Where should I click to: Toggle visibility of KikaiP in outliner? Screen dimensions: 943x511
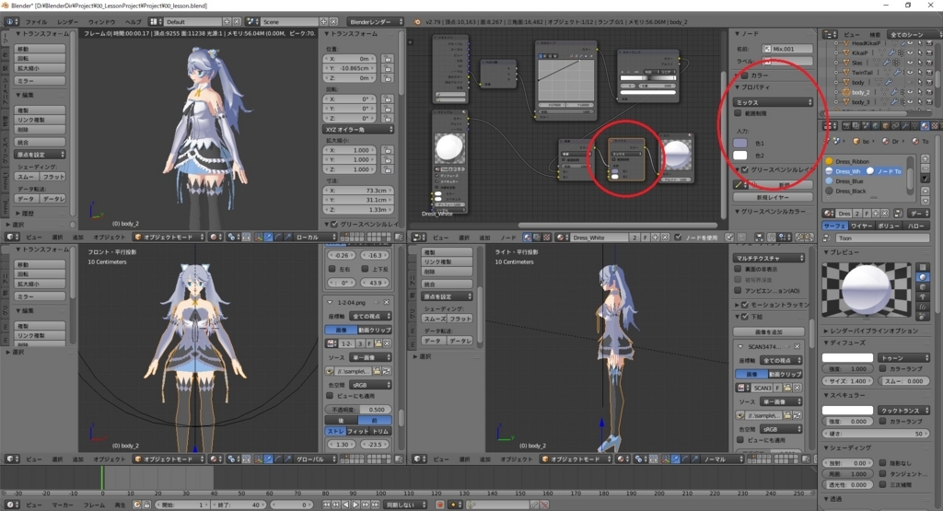point(910,52)
